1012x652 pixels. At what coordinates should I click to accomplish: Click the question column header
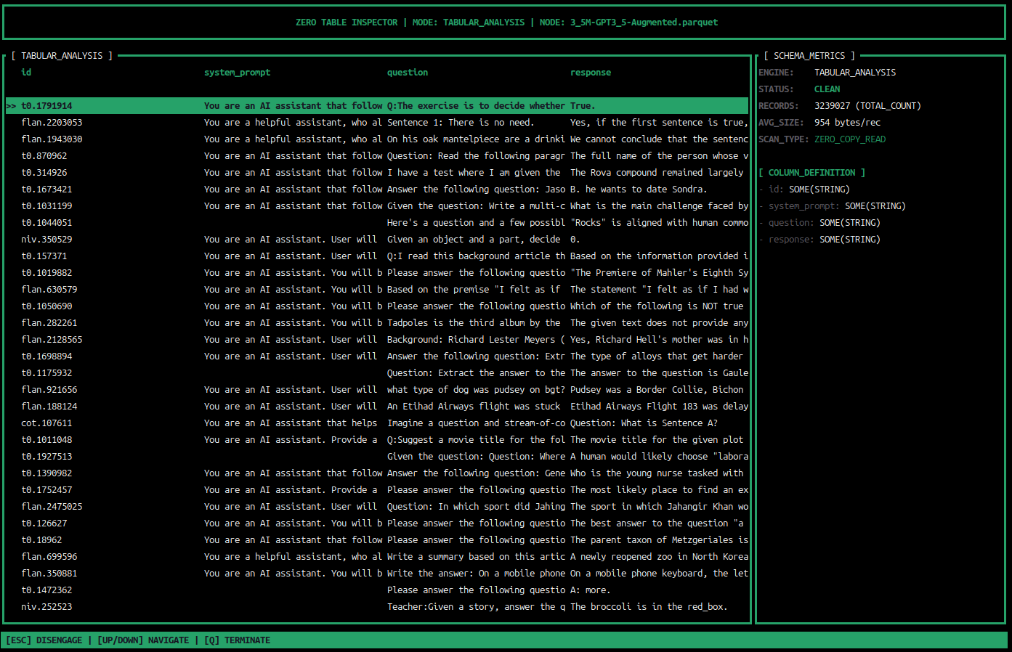407,72
